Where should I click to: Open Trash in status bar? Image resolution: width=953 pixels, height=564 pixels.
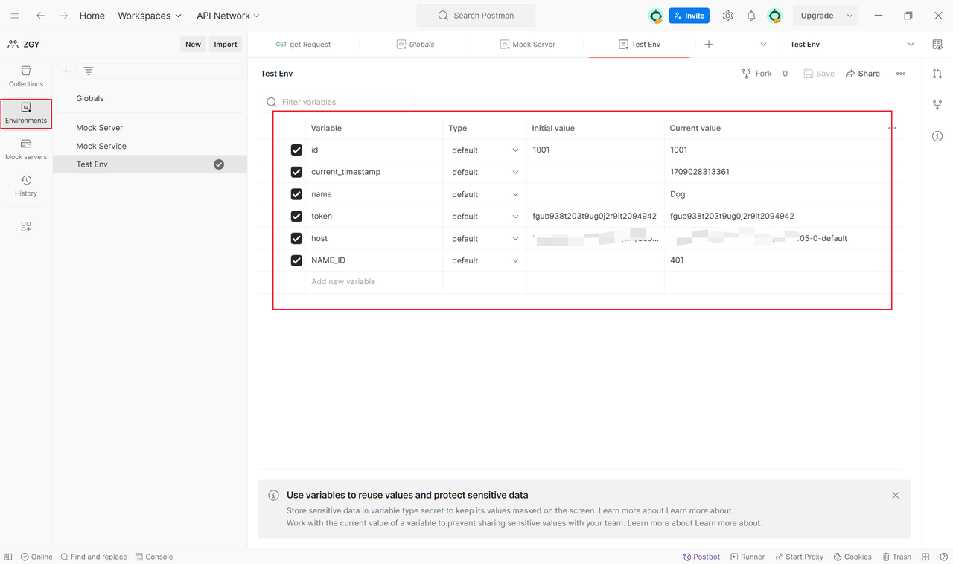point(897,557)
